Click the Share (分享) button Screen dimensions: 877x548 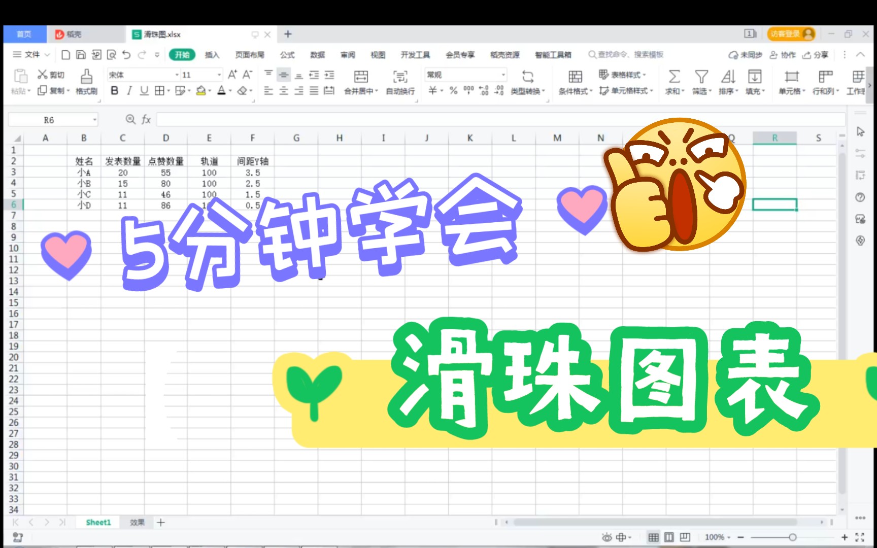coord(815,55)
